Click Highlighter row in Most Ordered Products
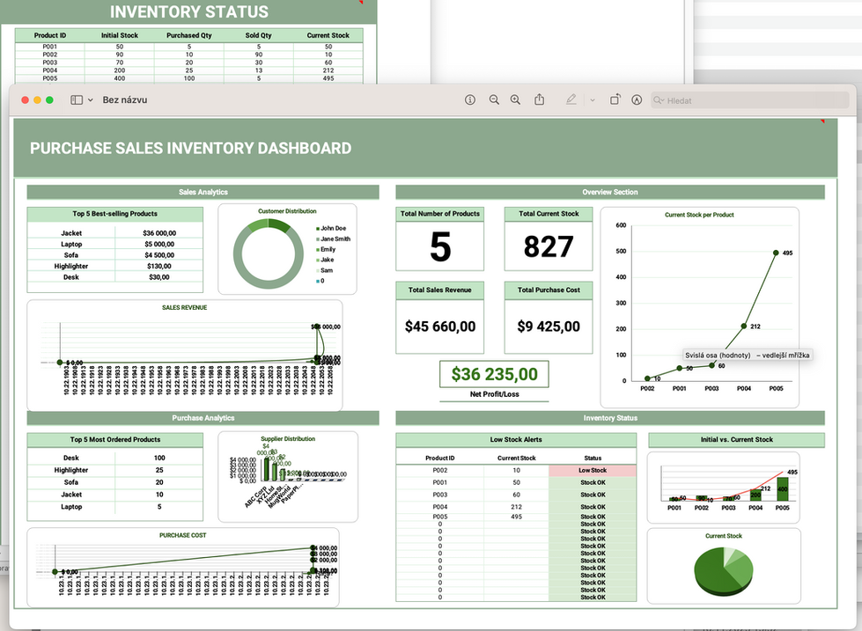The image size is (862, 631). (114, 470)
